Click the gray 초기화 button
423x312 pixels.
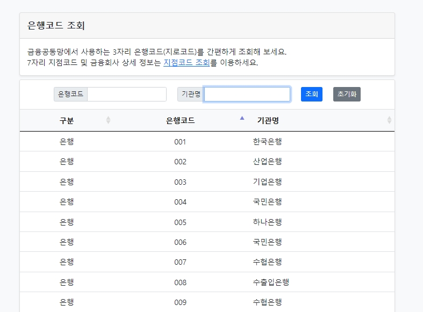(347, 95)
